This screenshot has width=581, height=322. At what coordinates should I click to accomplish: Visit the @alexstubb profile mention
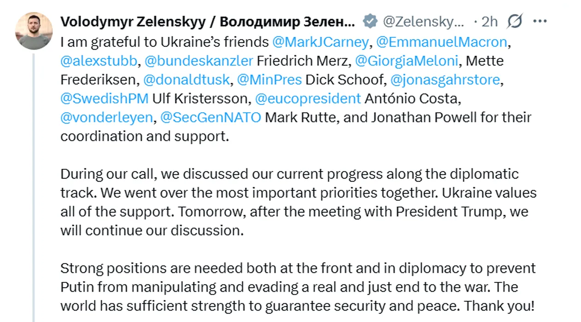tap(99, 61)
